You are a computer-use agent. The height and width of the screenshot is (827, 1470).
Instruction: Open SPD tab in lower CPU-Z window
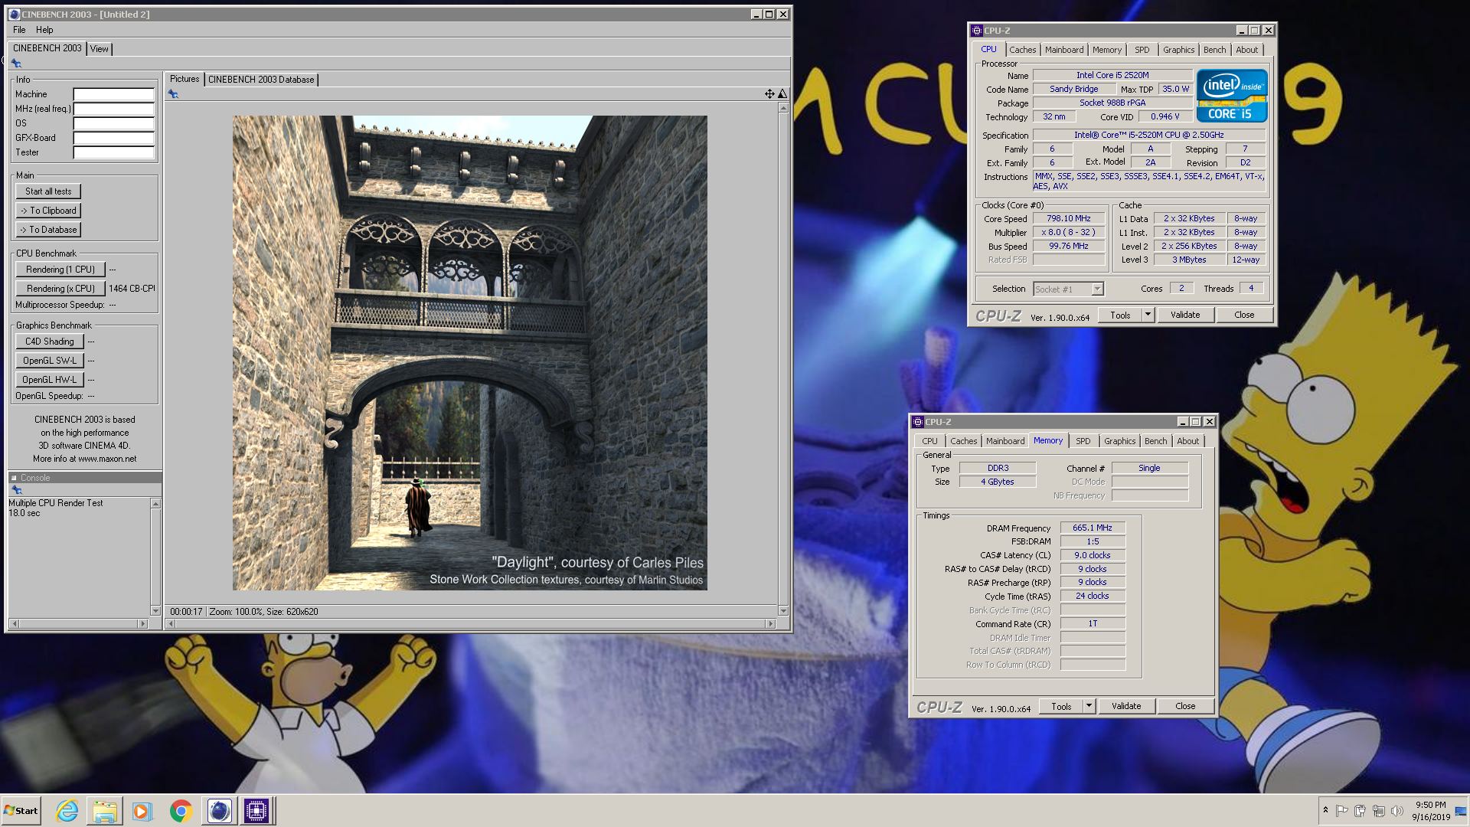coord(1083,441)
